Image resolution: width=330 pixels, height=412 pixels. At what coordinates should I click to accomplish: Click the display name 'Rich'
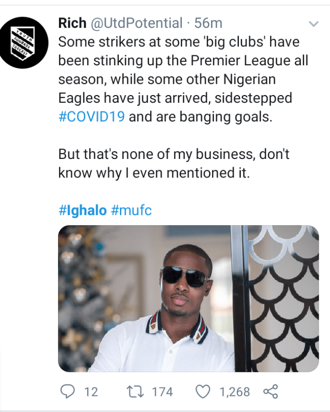72,23
